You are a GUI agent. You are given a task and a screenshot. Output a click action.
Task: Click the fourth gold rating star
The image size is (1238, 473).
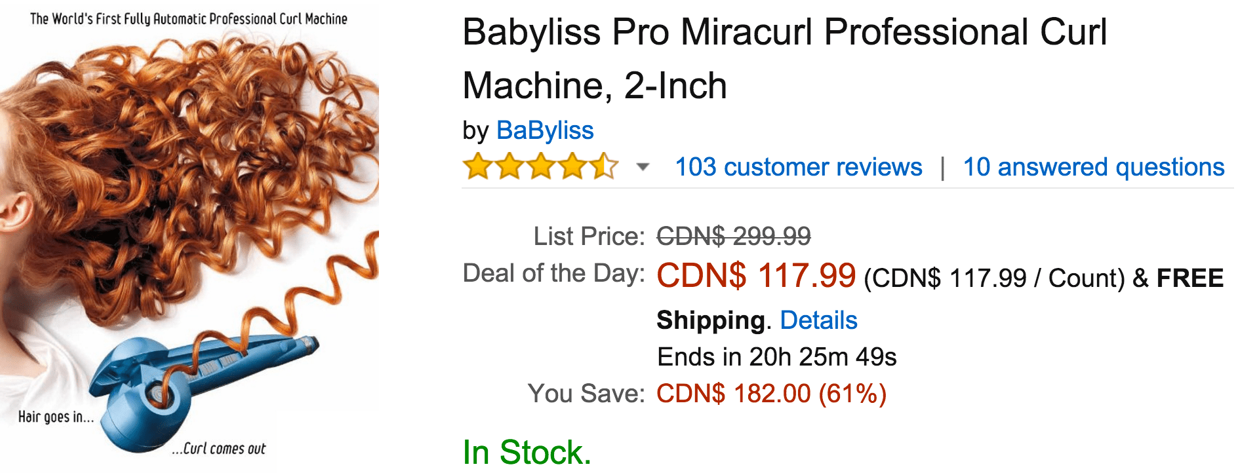[571, 167]
